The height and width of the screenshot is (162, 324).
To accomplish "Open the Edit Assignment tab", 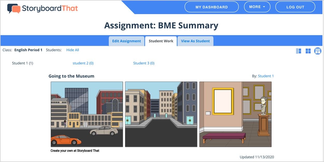I will pos(126,41).
